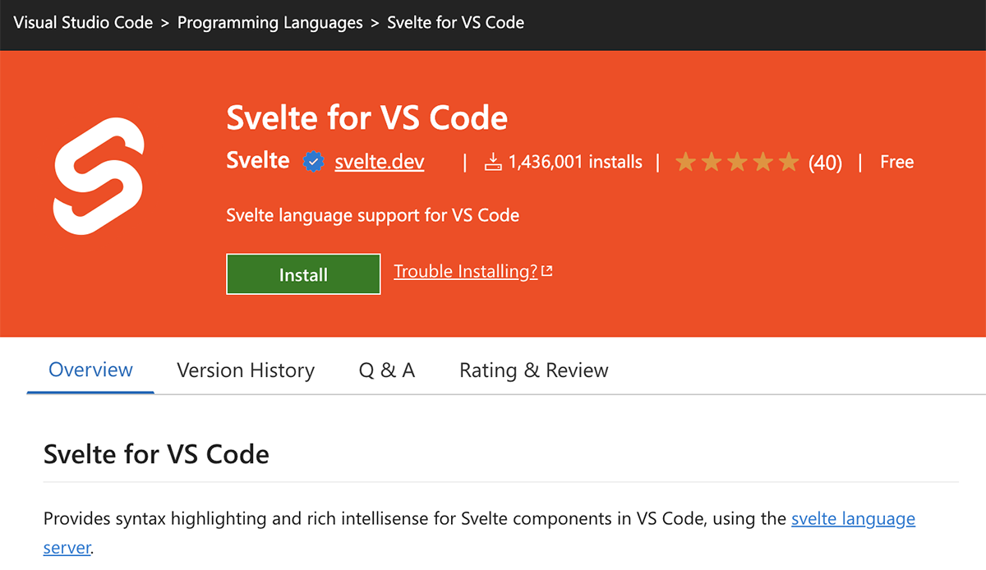Viewport: 986px width, 570px height.
Task: Open the Q & A tab
Action: (x=387, y=370)
